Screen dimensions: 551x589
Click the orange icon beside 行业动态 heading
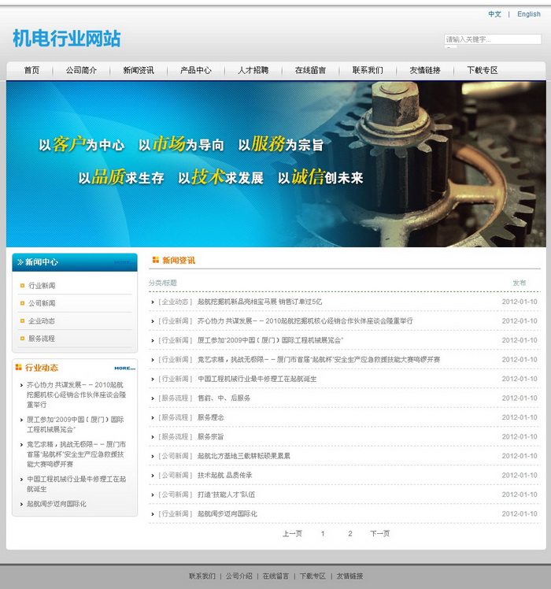click(x=18, y=367)
